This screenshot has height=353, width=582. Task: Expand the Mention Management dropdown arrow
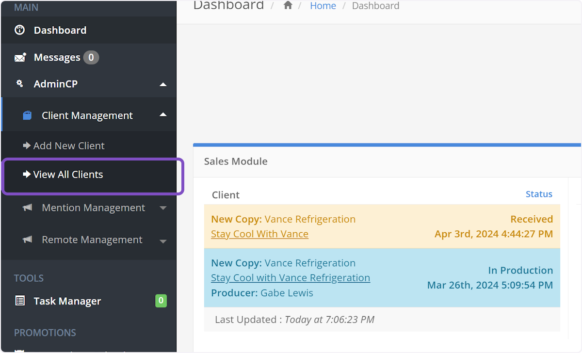coord(163,209)
